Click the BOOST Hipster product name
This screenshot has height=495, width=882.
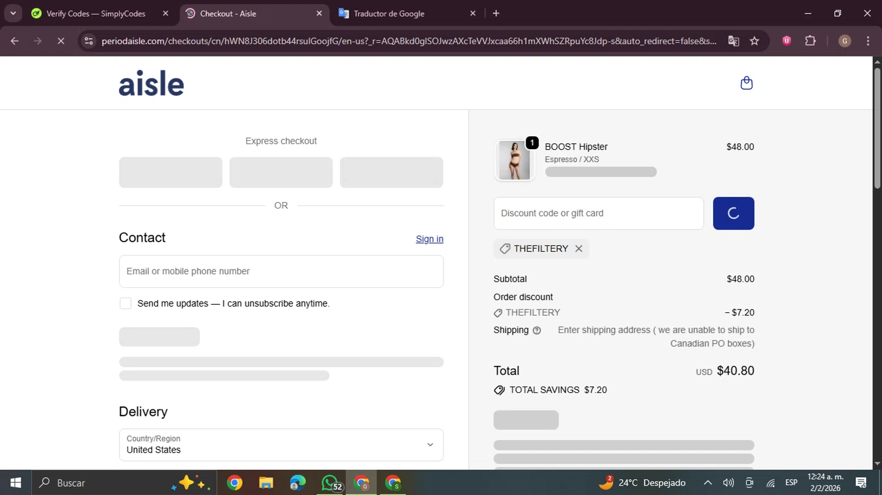tap(576, 147)
